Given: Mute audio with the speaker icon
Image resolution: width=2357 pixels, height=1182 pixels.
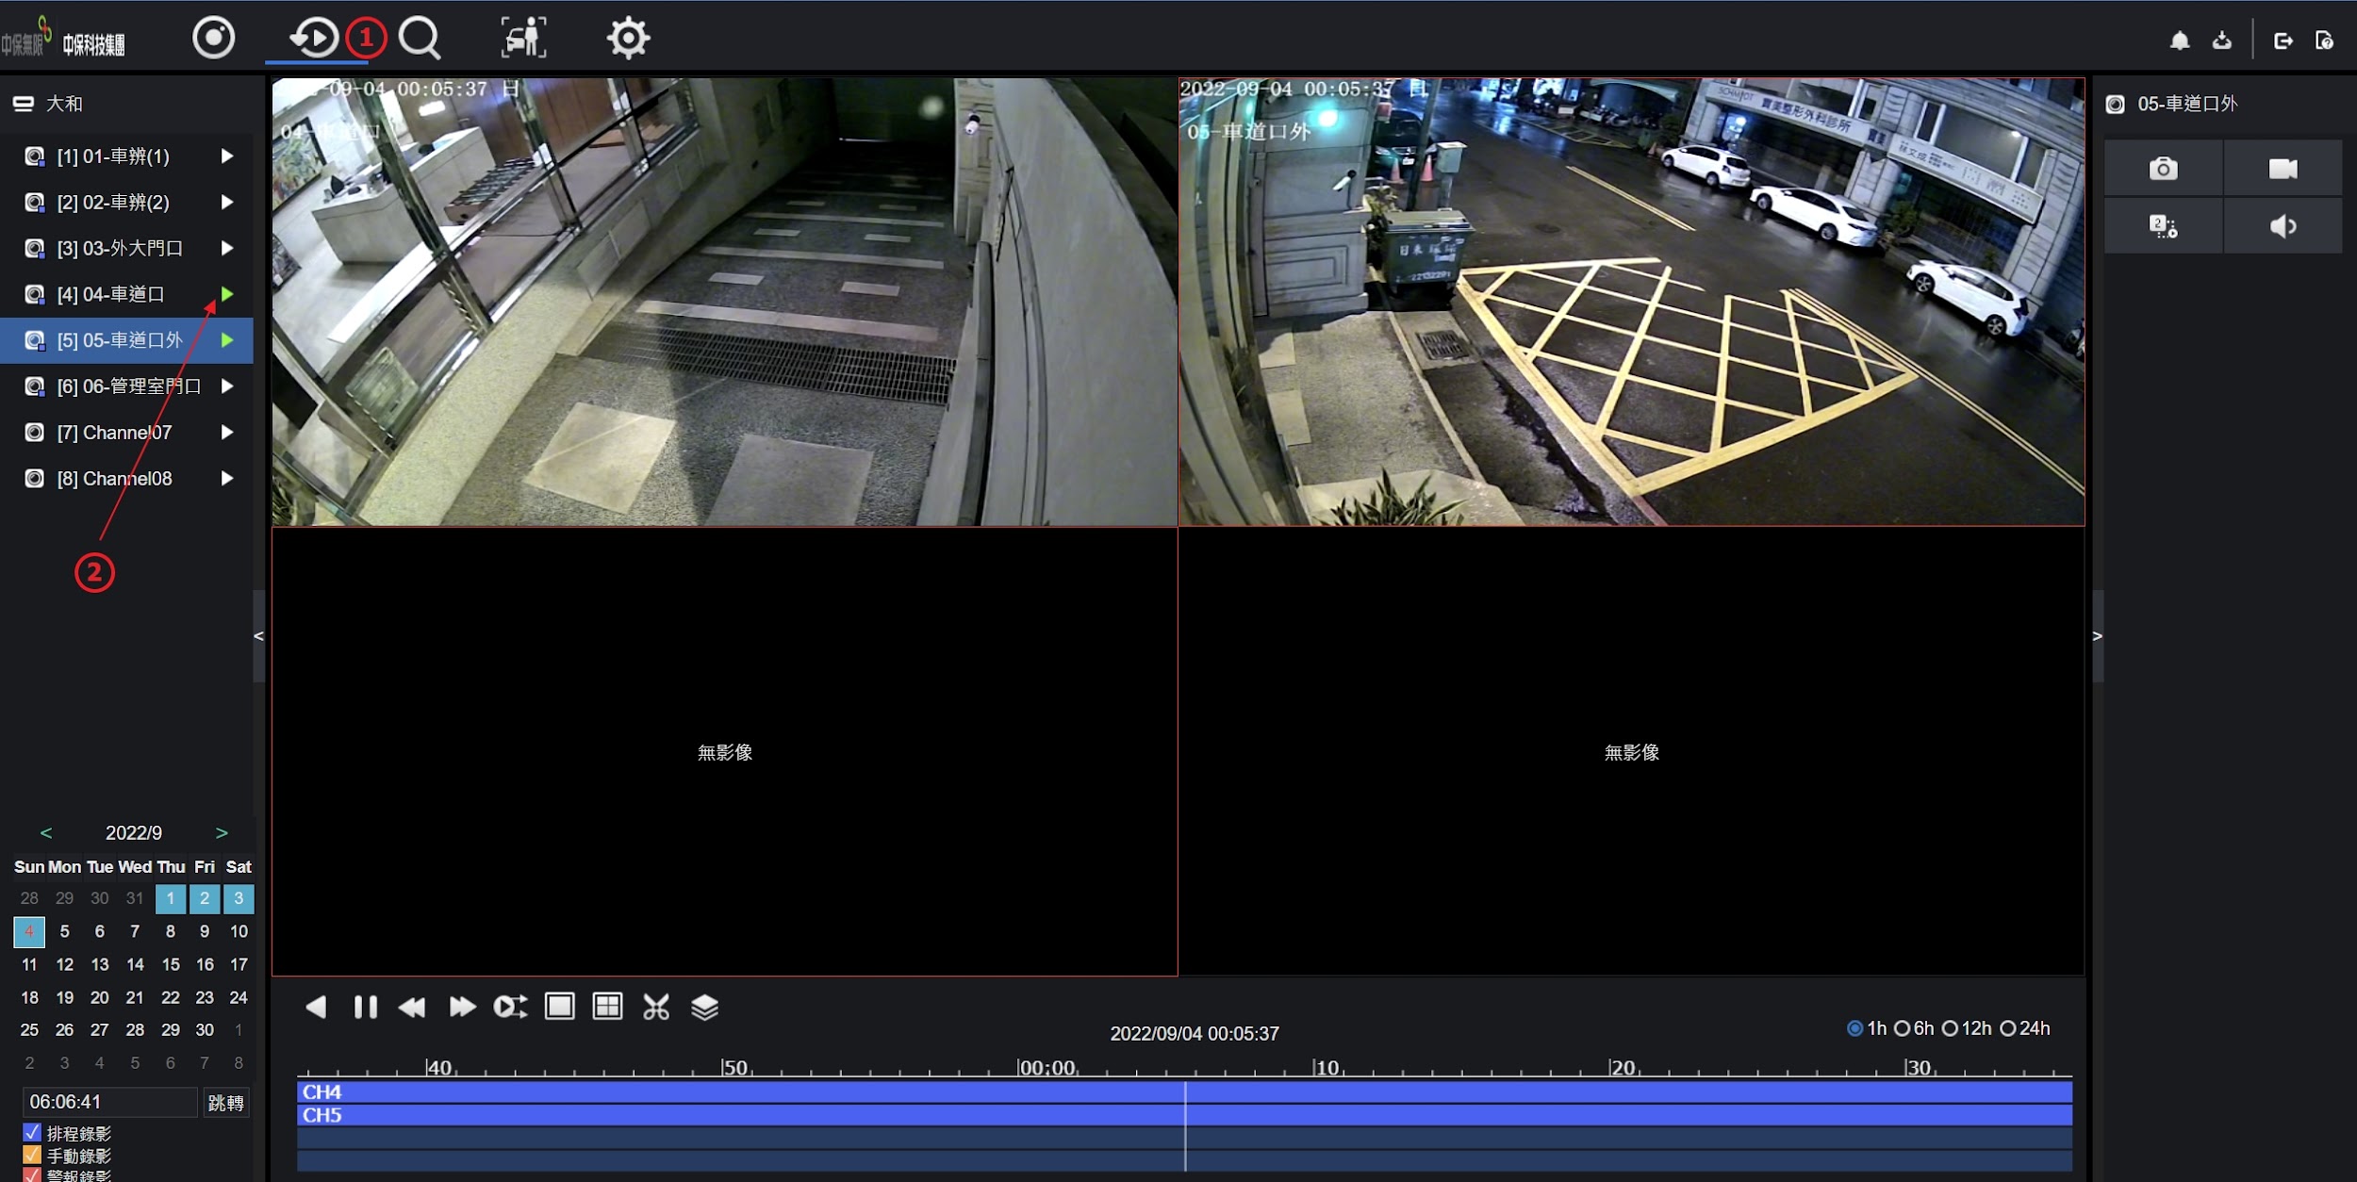Looking at the screenshot, I should (2283, 226).
